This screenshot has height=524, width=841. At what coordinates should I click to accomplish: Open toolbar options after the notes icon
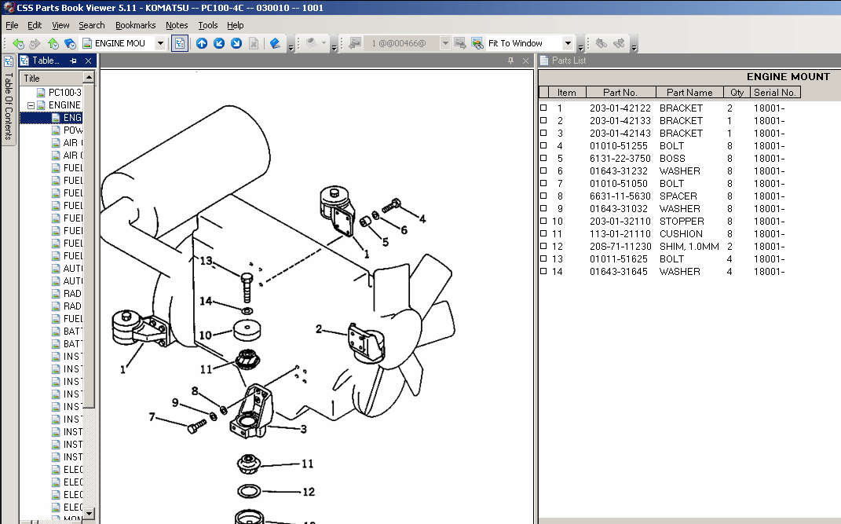click(x=334, y=43)
